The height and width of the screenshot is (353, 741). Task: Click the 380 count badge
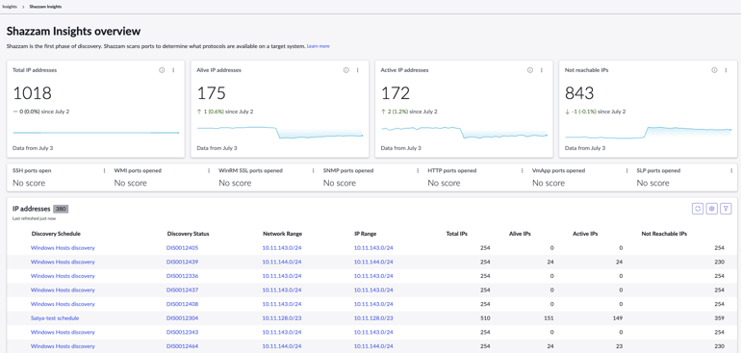pyautogui.click(x=61, y=209)
